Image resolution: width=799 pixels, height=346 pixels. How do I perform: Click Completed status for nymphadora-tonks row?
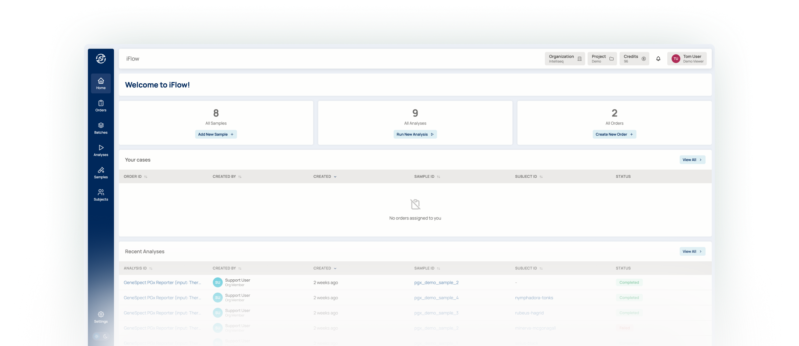(629, 298)
